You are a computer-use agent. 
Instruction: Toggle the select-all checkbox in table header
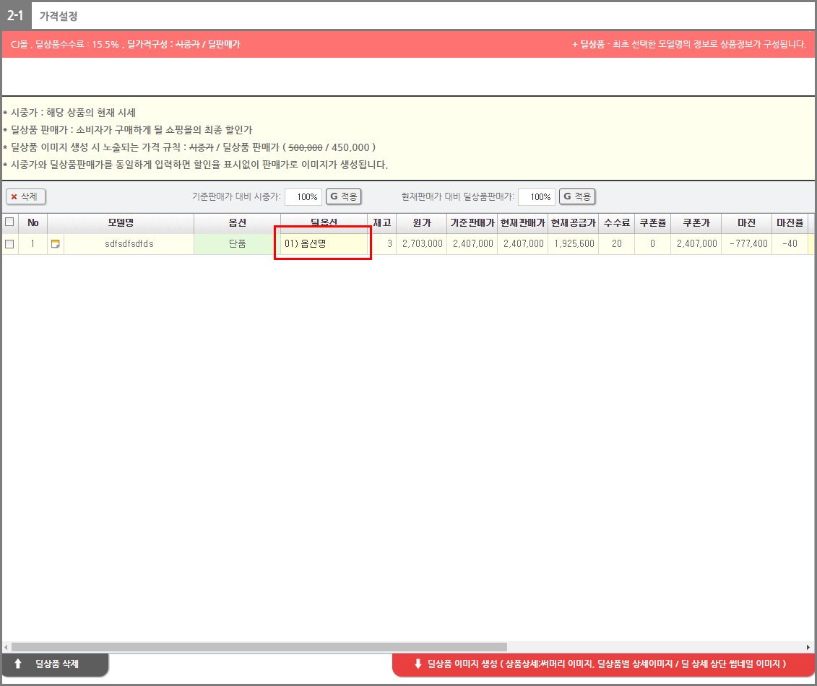point(9,222)
